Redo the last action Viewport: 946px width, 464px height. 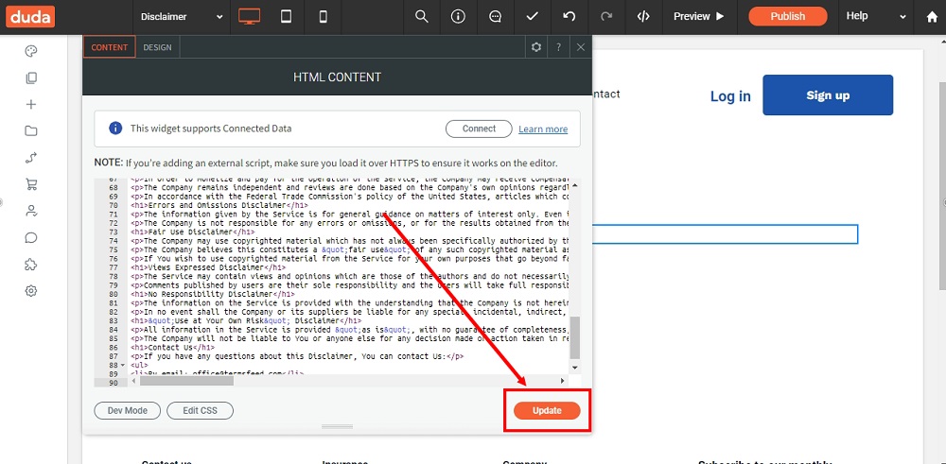pos(606,17)
